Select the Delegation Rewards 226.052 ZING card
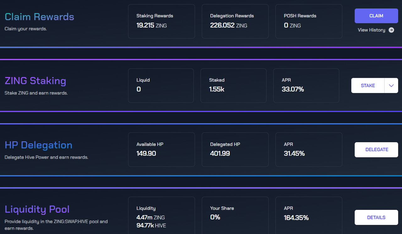This screenshot has height=234, width=402. [x=235, y=21]
